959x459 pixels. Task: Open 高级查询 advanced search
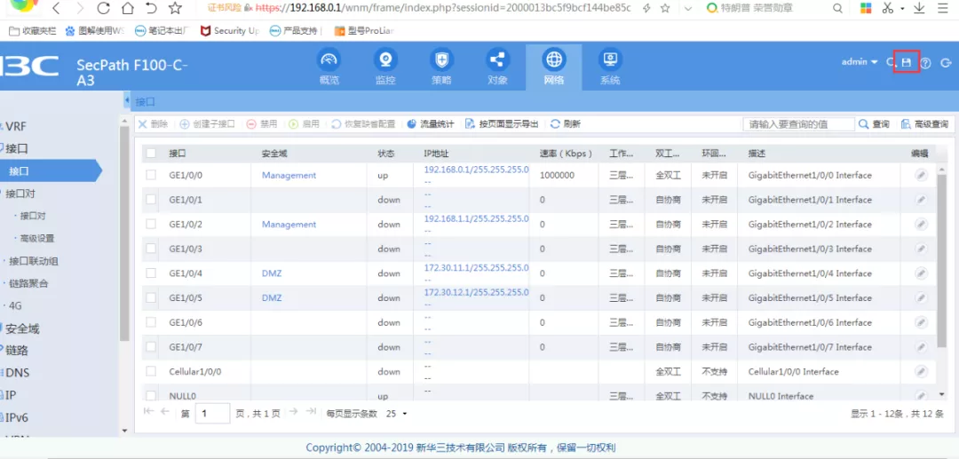point(924,124)
